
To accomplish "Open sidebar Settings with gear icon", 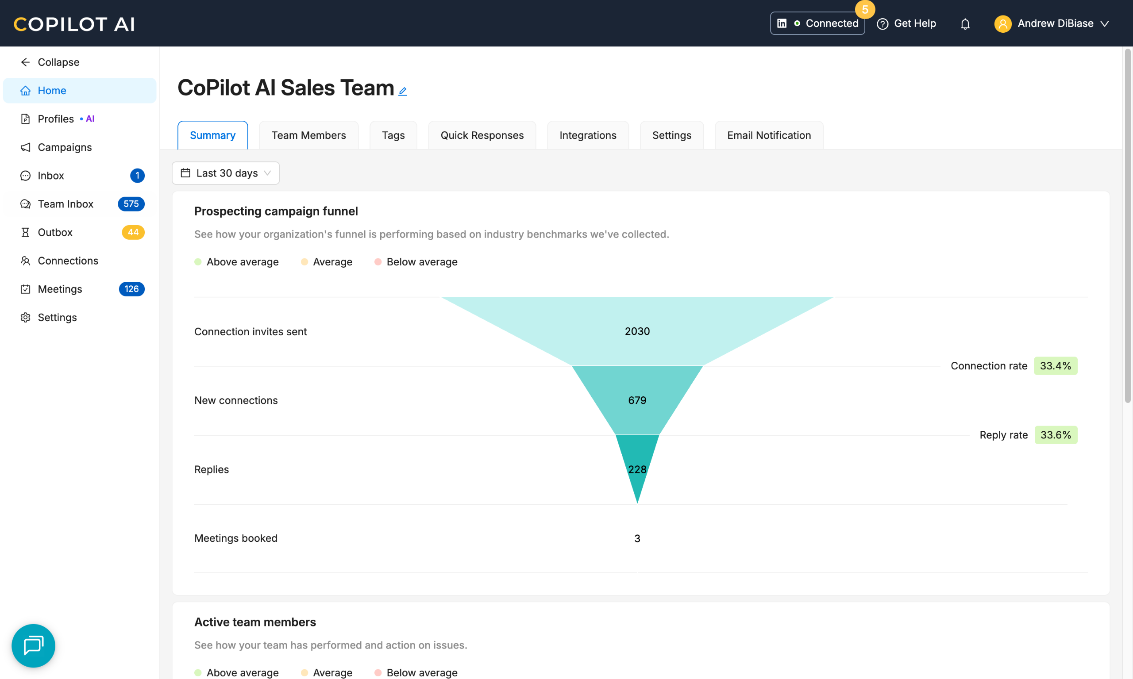I will 57,318.
